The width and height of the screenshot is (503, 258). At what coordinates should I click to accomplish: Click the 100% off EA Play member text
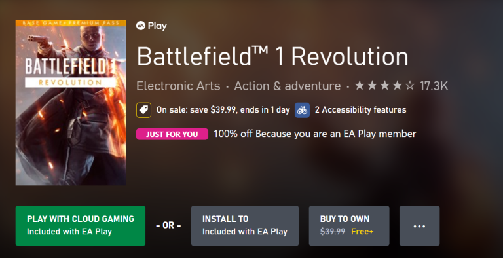click(314, 134)
